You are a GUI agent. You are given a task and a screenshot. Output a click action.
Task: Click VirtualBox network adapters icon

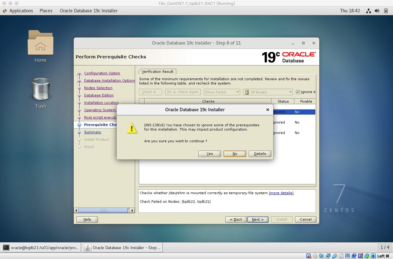pos(328,256)
